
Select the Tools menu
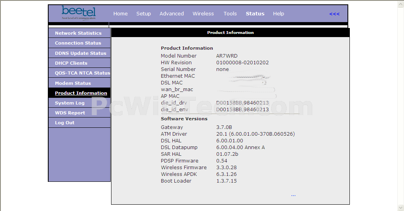[x=230, y=14]
